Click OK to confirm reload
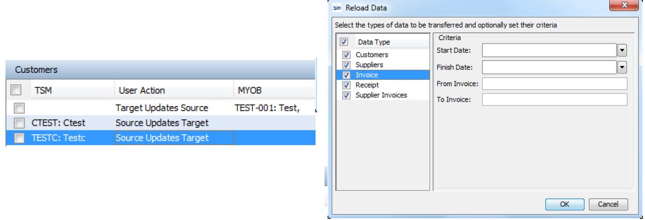Viewport: 645px width, 220px height. (564, 204)
